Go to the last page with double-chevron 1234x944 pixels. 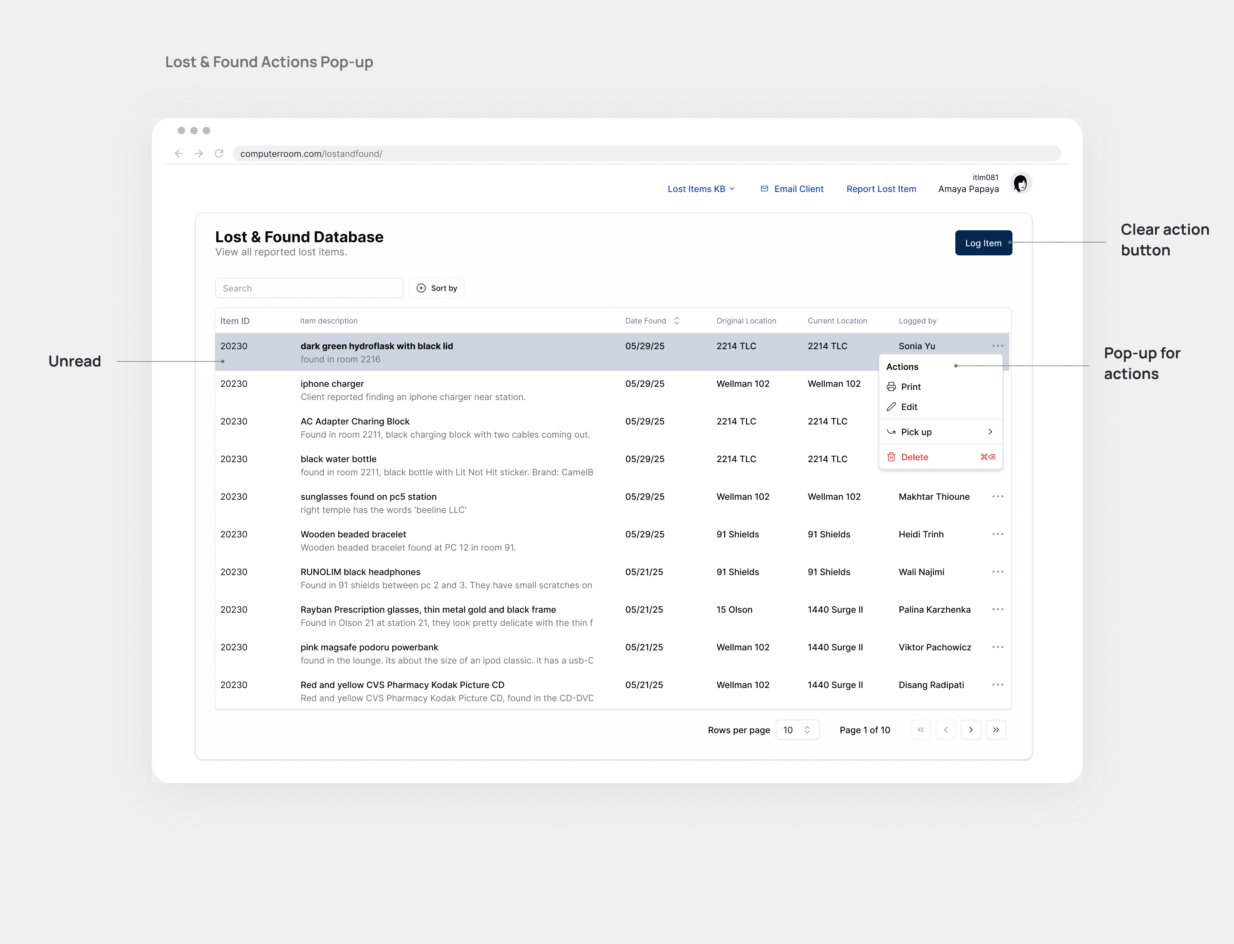click(x=995, y=730)
